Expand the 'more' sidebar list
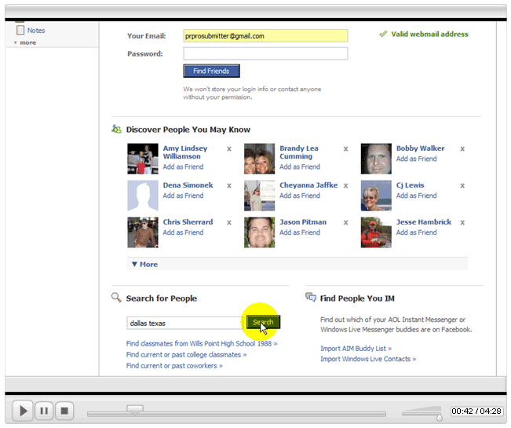This screenshot has height=428, width=511. (25, 42)
